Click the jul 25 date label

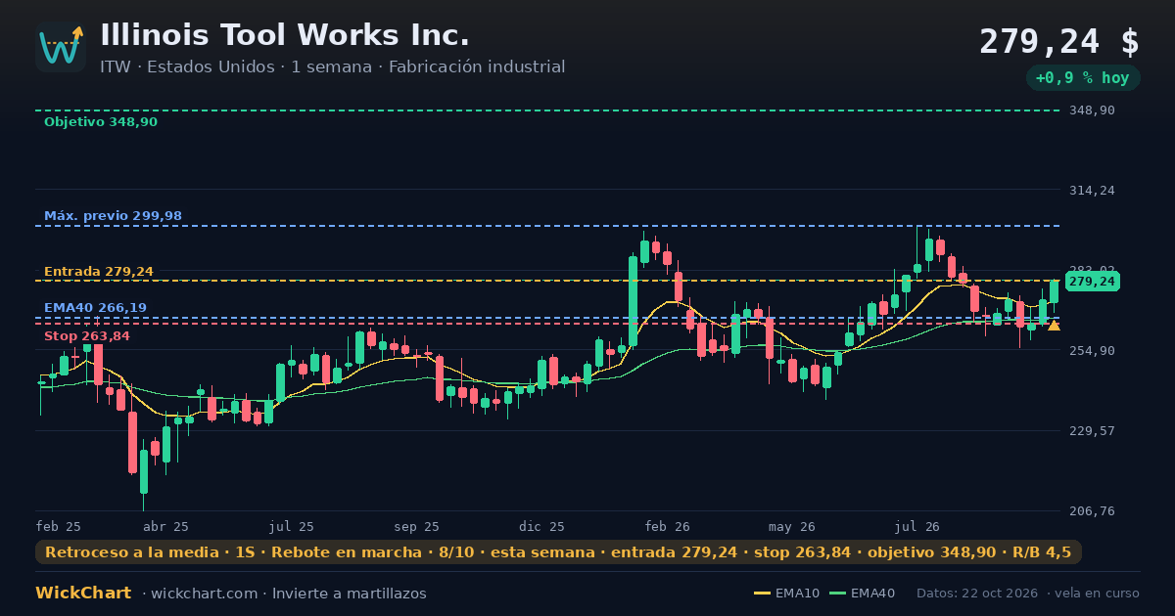292,527
